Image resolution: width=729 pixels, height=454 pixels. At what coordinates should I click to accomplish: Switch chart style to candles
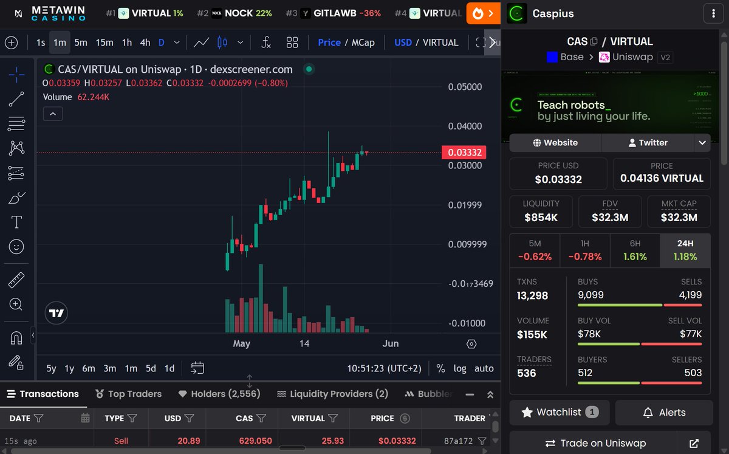222,43
